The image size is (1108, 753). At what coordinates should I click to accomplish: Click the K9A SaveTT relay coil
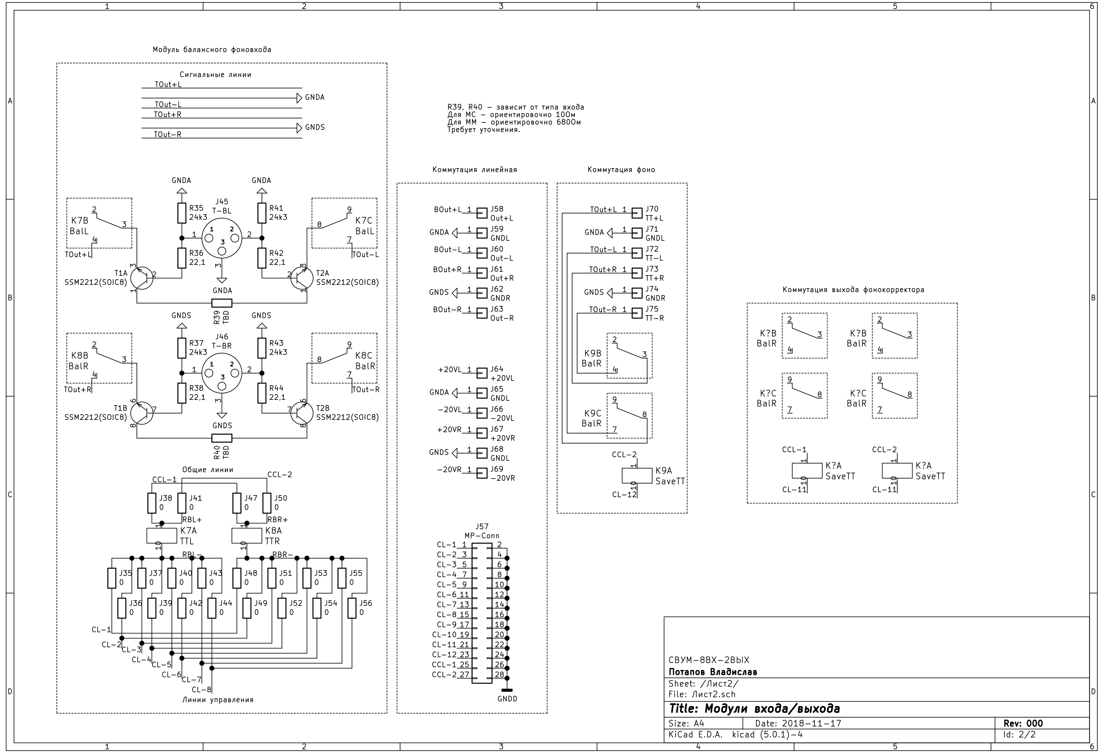coord(637,475)
